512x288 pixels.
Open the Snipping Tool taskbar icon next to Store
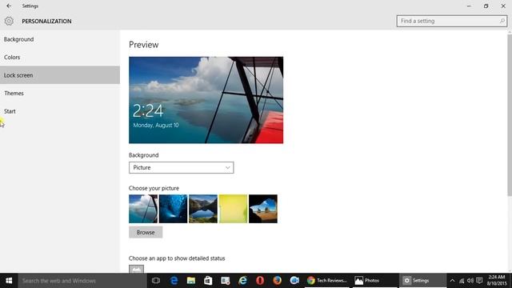click(x=226, y=281)
